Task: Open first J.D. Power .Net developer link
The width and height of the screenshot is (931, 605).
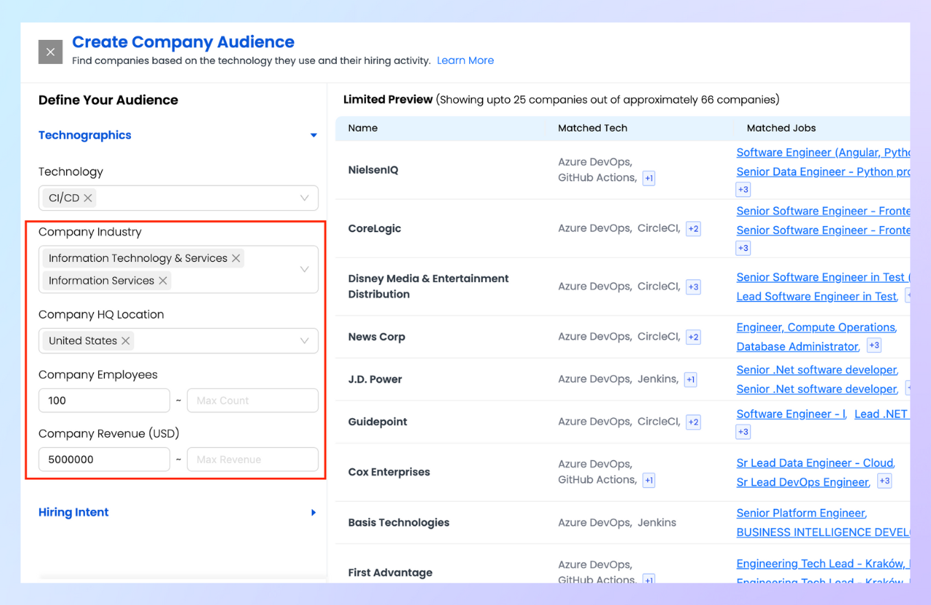Action: (817, 369)
